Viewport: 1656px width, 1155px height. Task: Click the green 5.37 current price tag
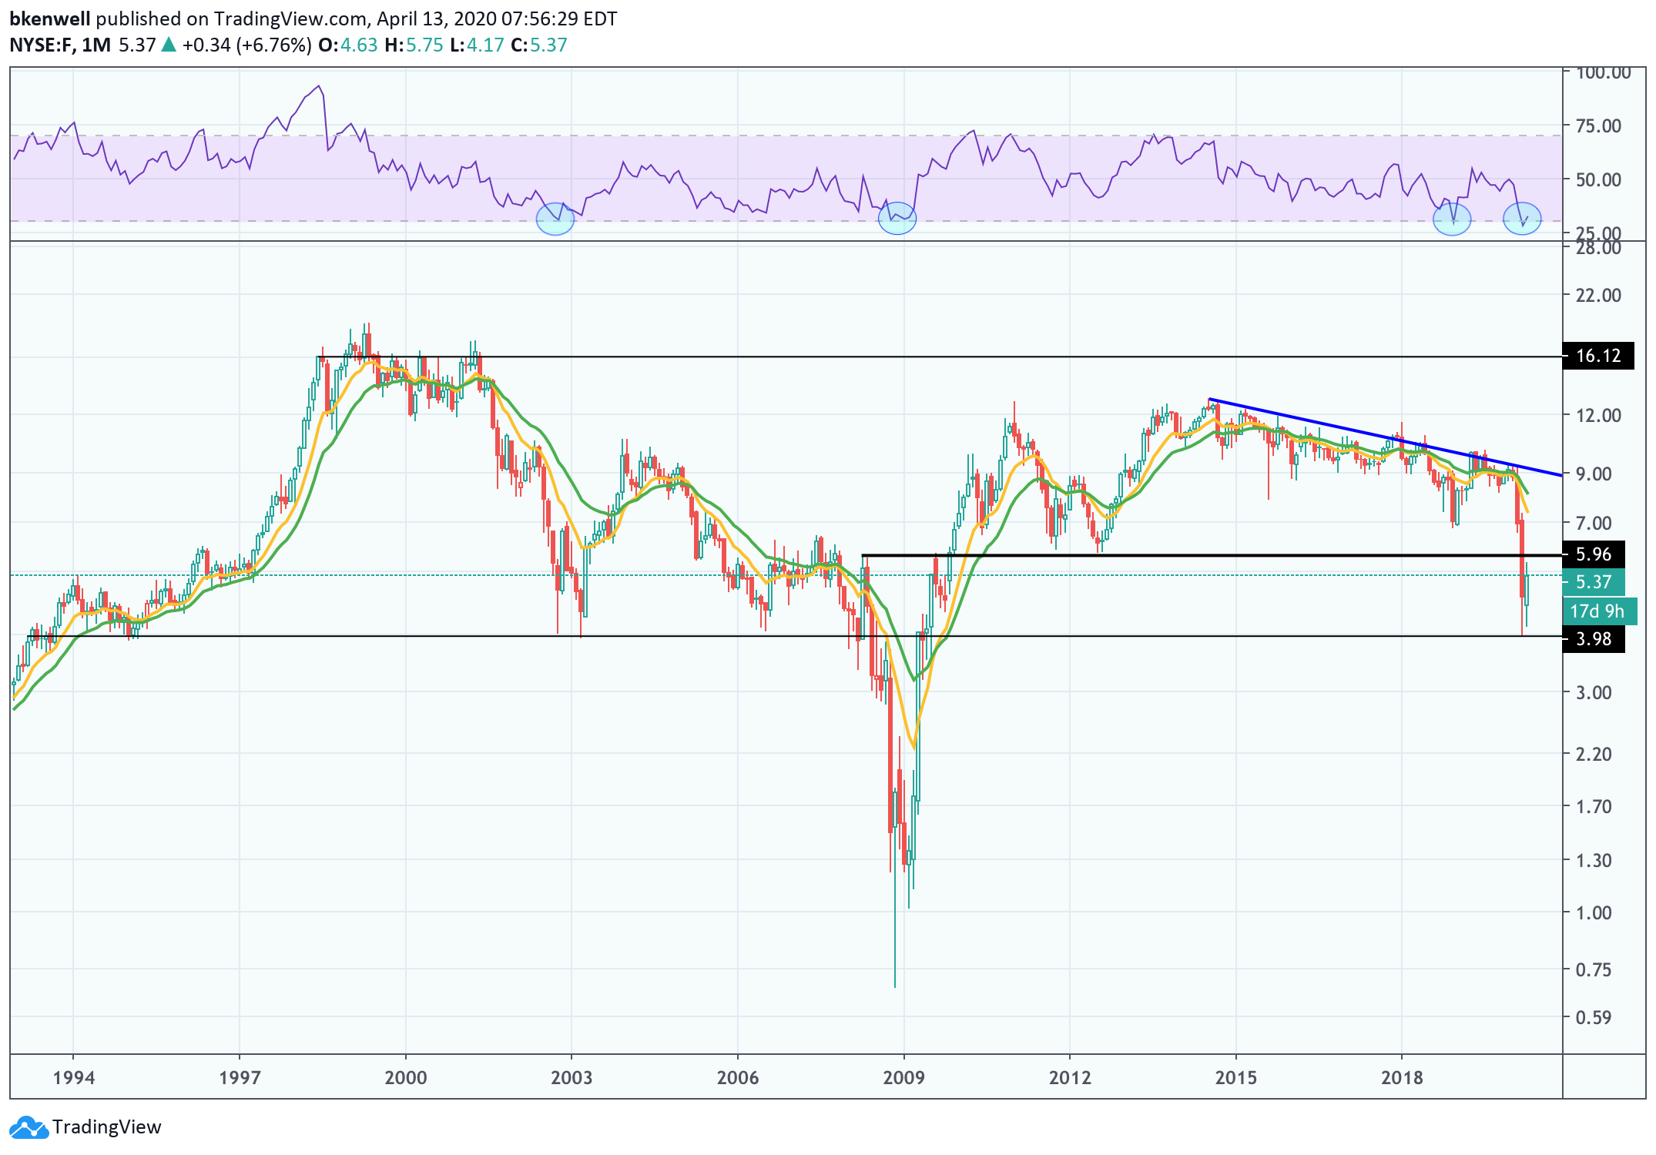click(1593, 582)
